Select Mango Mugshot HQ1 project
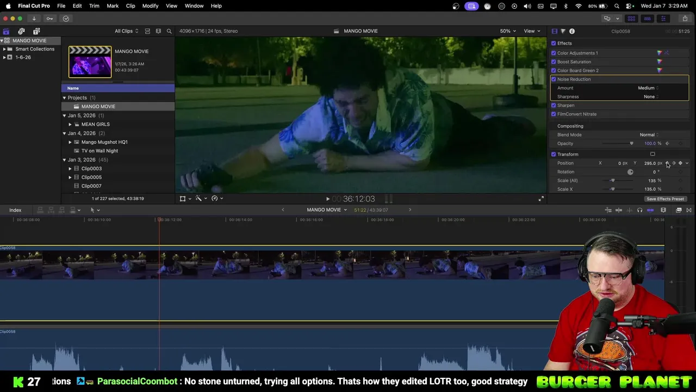This screenshot has width=696, height=392. pos(104,142)
